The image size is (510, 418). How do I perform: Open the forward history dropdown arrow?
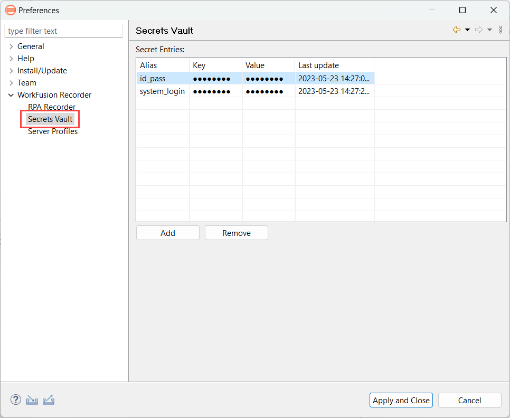coord(489,30)
